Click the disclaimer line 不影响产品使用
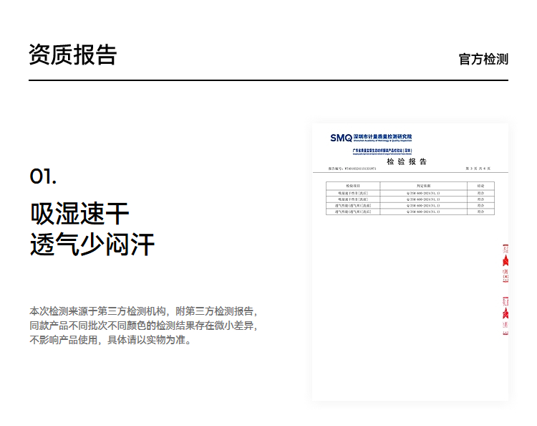The height and width of the screenshot is (426, 537). pyautogui.click(x=110, y=340)
